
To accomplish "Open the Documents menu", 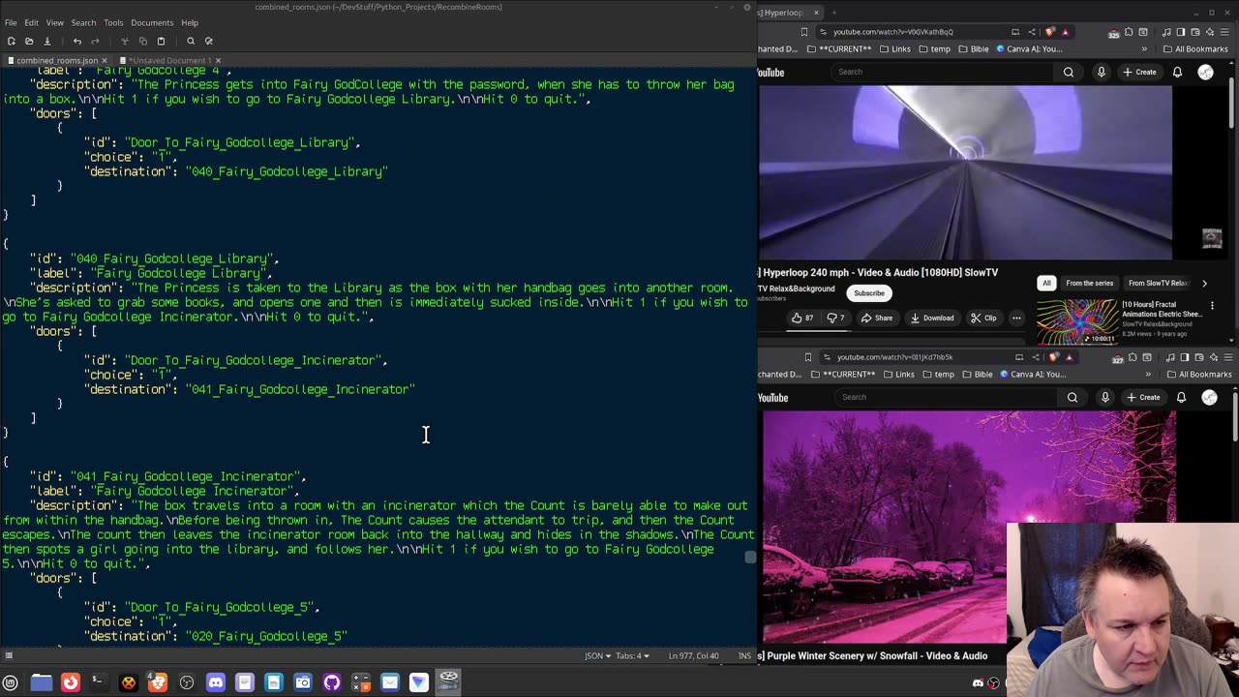I will [152, 22].
